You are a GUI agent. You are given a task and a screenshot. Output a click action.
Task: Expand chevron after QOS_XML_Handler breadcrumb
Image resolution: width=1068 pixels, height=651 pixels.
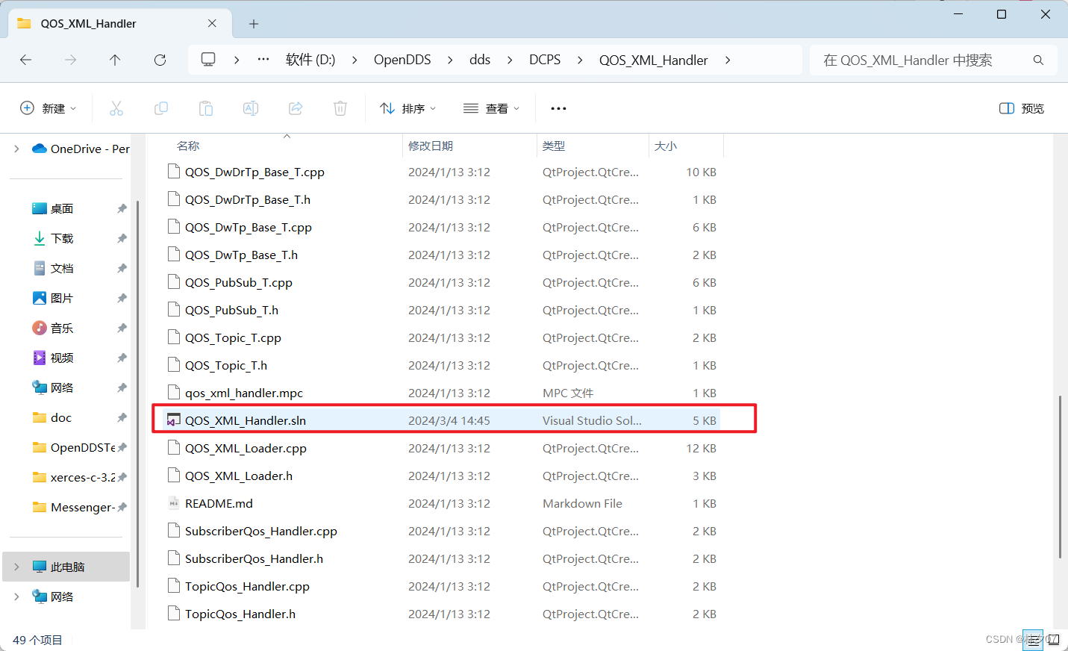coord(728,60)
